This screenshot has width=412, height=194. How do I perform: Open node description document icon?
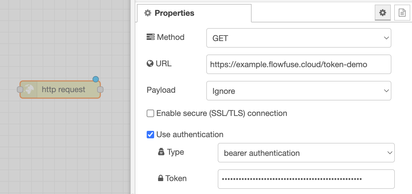pos(402,13)
